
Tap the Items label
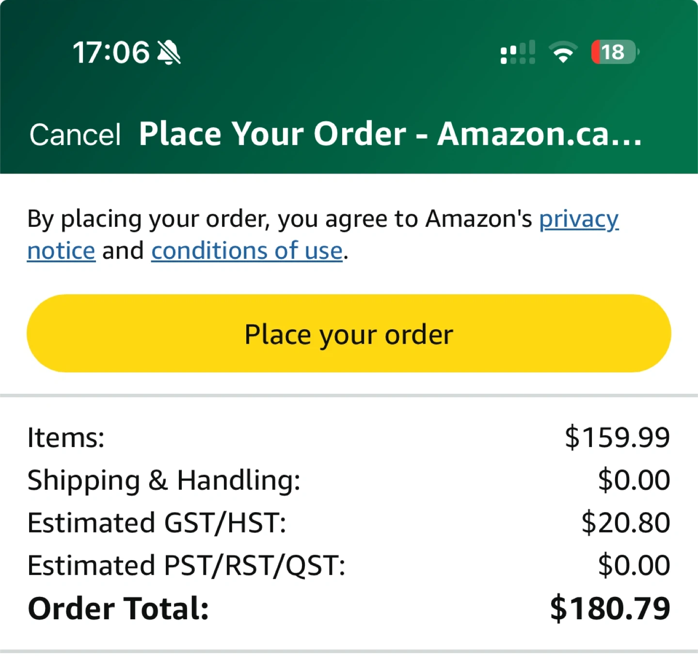66,437
